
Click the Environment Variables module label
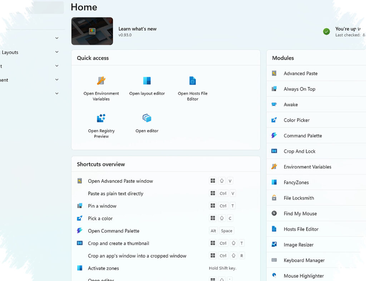click(307, 167)
